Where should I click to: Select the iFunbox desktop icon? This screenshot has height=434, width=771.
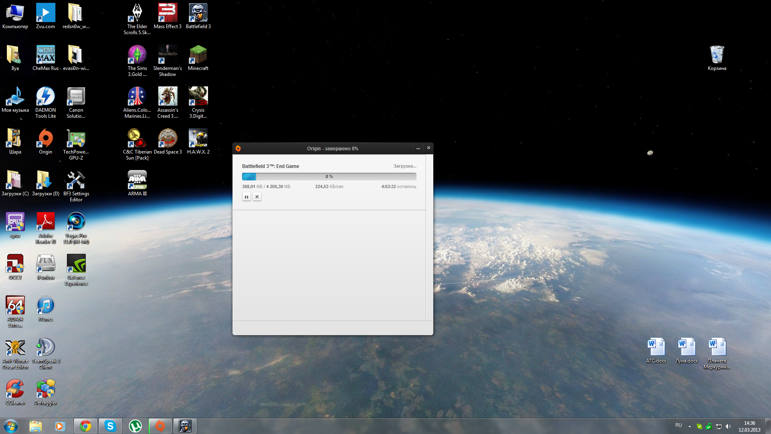coord(46,268)
